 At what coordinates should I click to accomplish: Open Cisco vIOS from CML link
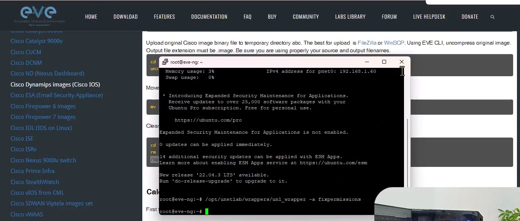37,192
